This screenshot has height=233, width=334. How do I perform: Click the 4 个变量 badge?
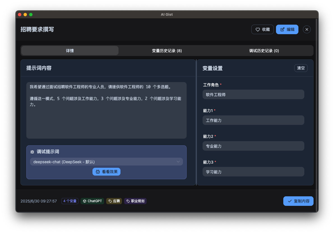(x=70, y=201)
